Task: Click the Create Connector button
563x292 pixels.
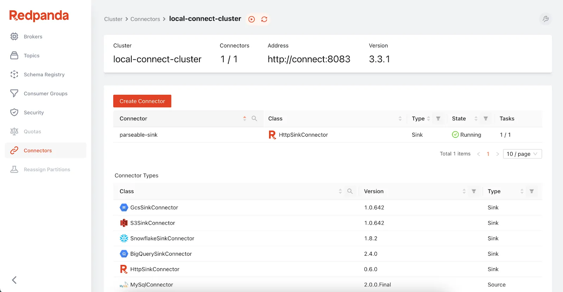Action: click(x=142, y=101)
